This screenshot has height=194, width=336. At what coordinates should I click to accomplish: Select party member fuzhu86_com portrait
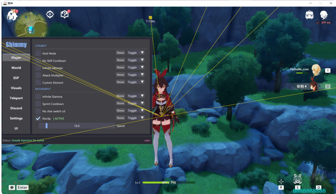pyautogui.click(x=316, y=70)
